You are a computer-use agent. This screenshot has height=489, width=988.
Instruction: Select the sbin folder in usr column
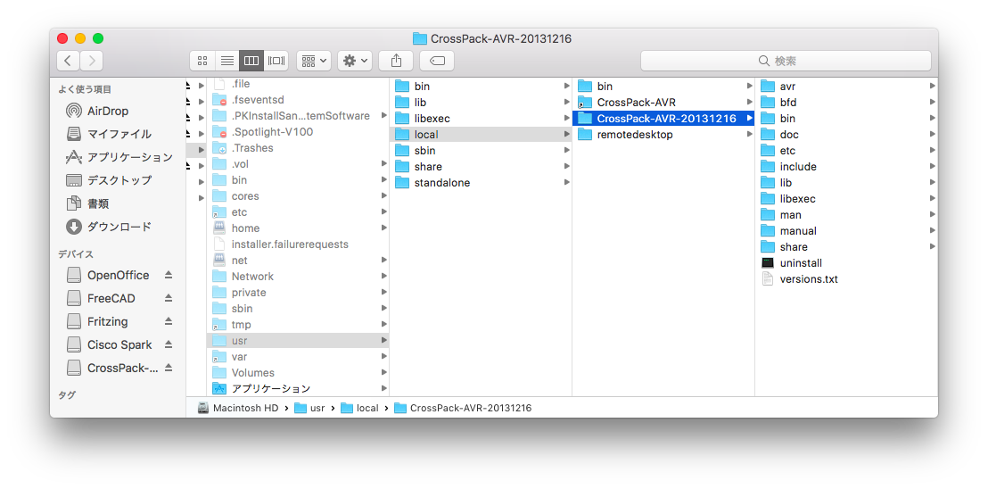click(x=481, y=151)
